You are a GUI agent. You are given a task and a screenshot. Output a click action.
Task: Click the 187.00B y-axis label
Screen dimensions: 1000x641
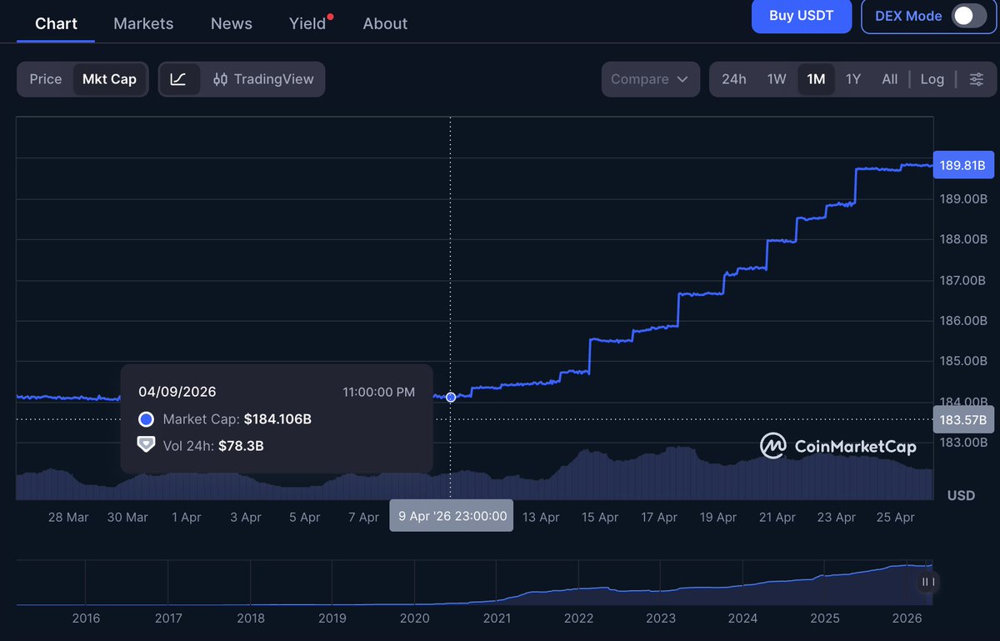click(x=964, y=280)
